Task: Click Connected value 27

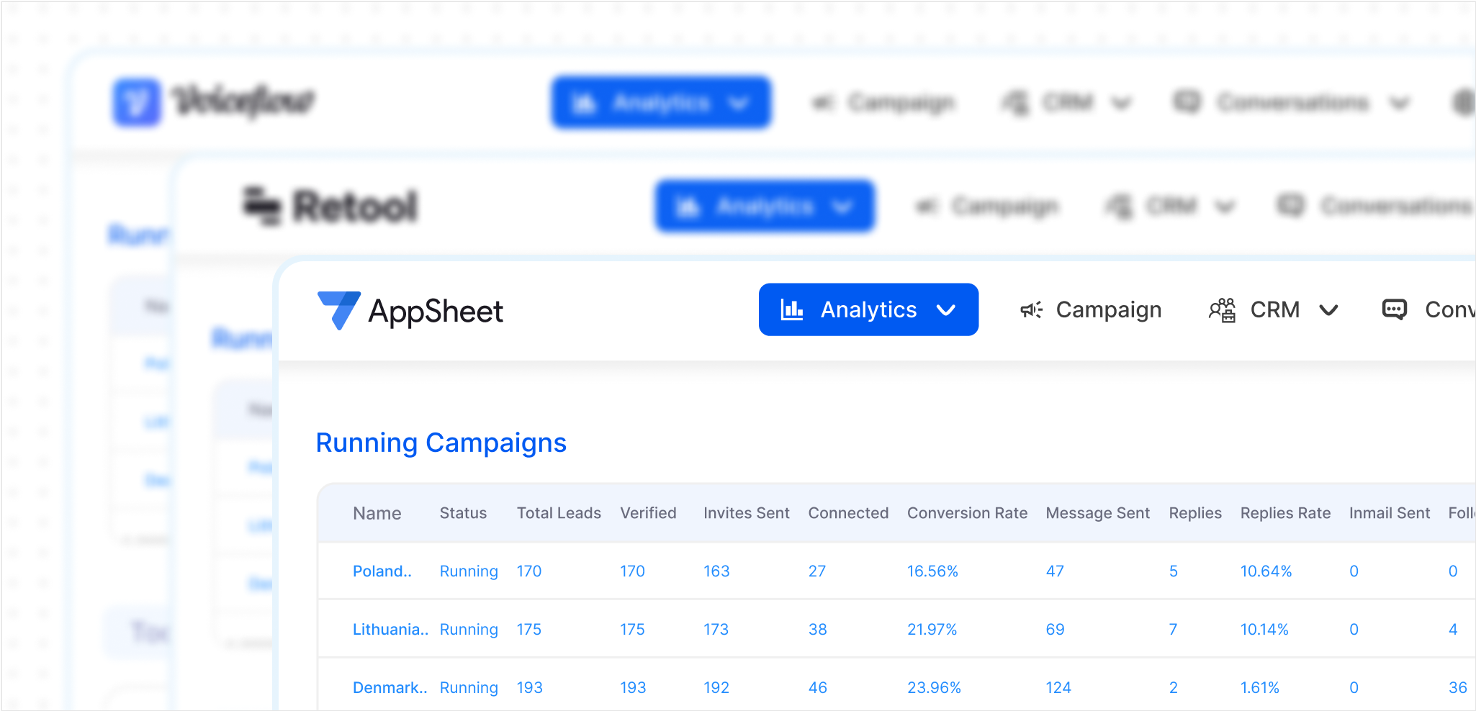Action: [x=816, y=571]
